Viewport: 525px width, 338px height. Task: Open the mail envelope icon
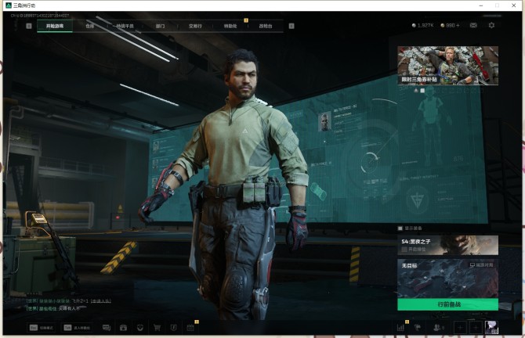473,25
